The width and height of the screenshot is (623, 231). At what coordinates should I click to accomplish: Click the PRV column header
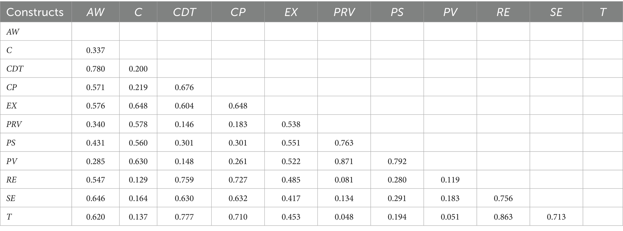(x=344, y=12)
